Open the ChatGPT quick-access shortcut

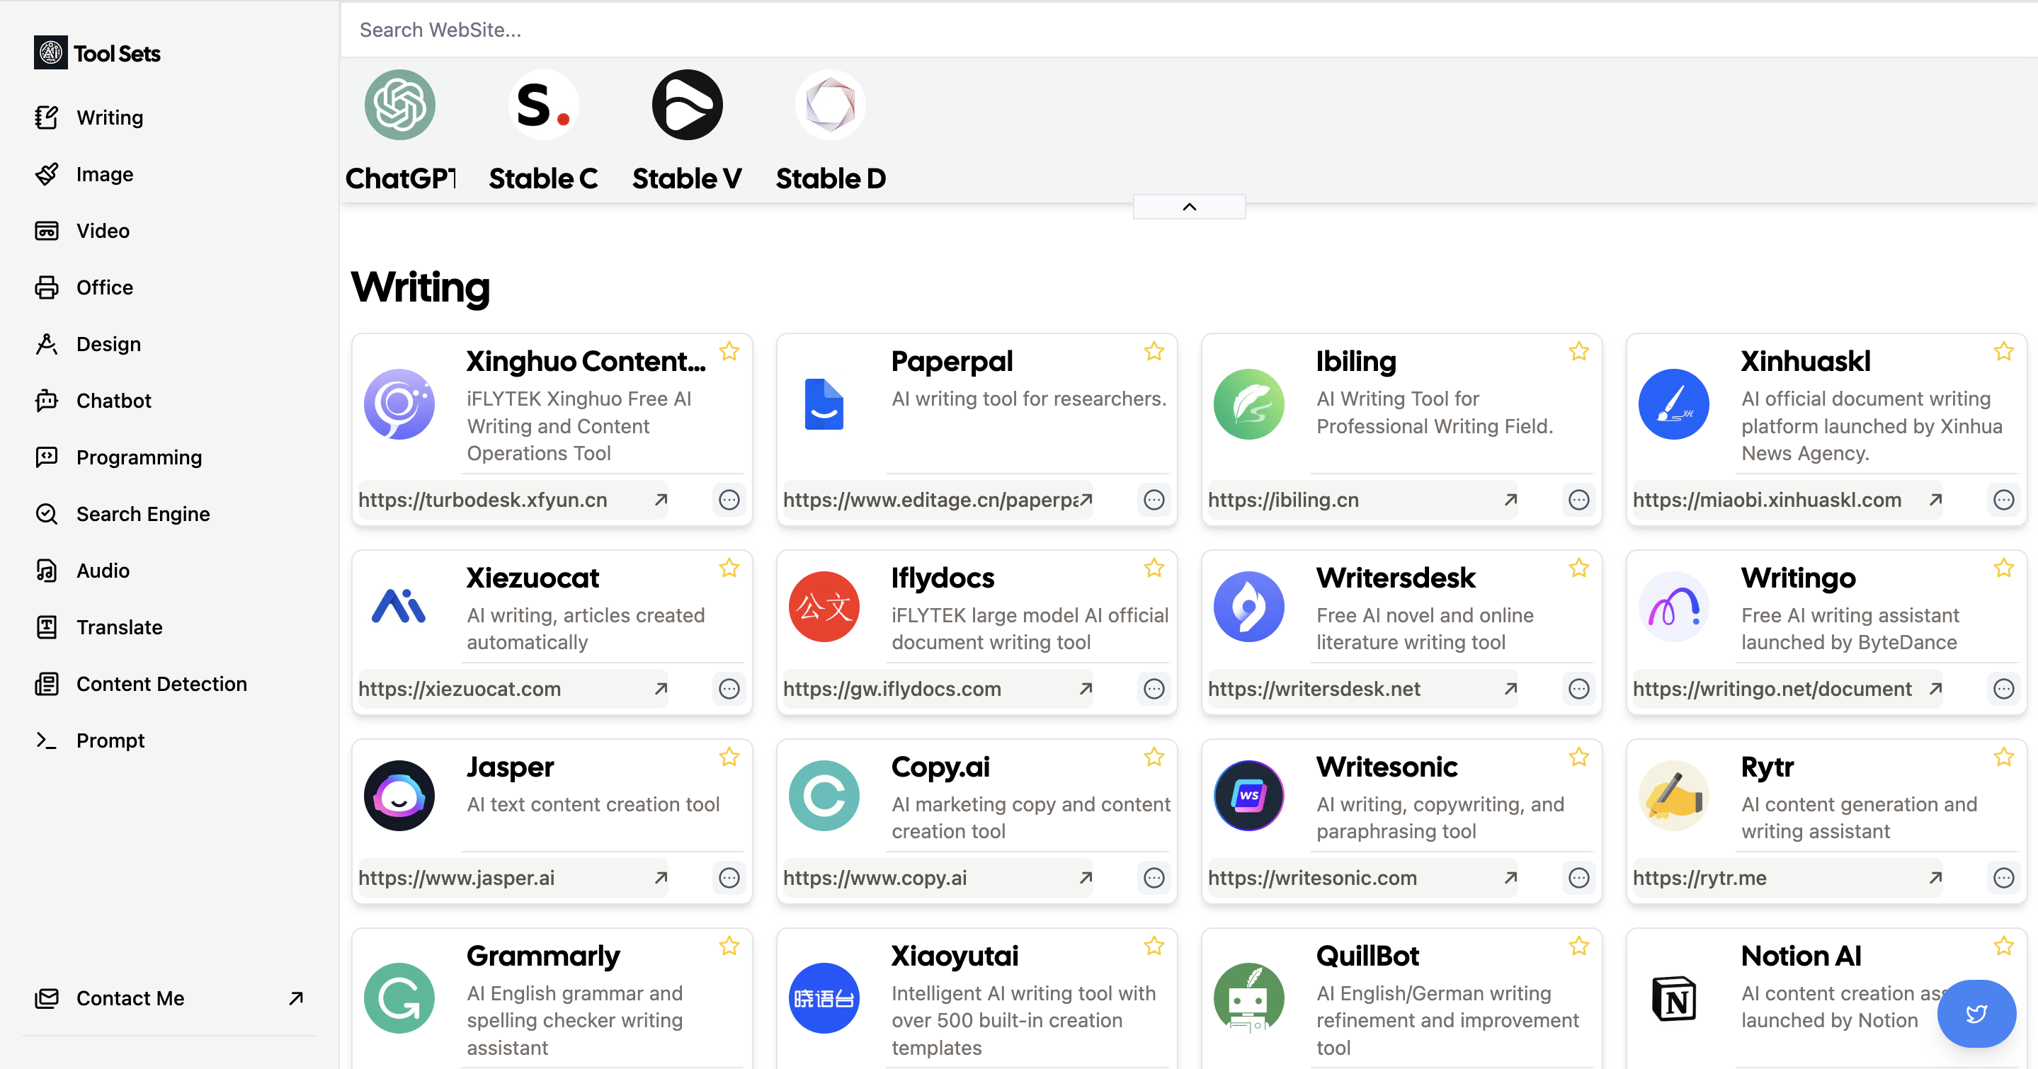point(399,103)
